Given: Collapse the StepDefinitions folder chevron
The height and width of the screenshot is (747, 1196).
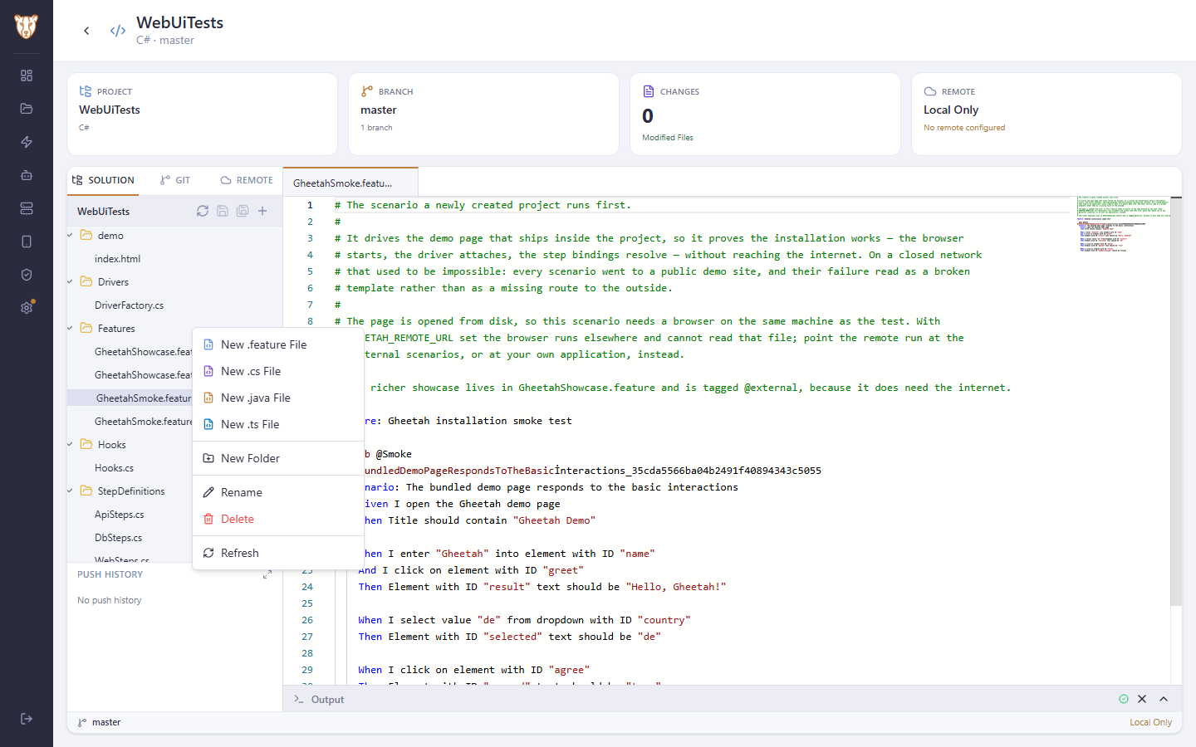Looking at the screenshot, I should (71, 491).
